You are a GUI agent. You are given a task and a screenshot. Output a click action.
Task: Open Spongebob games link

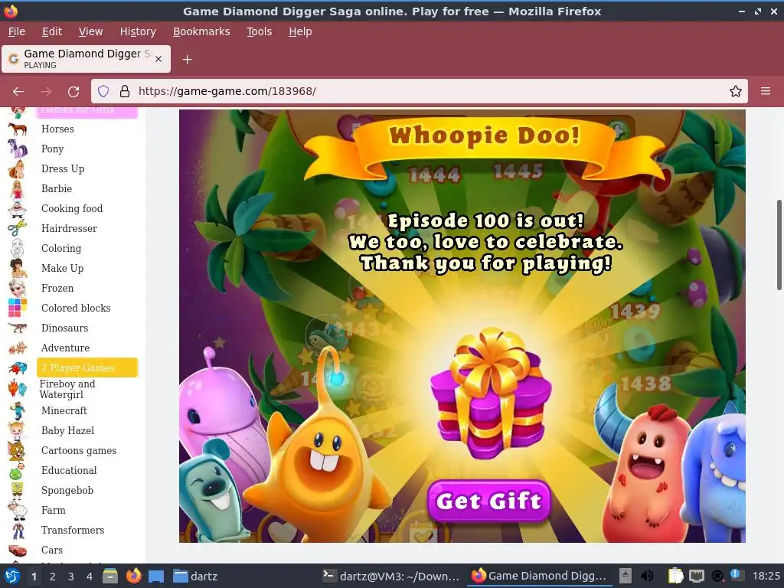67,491
